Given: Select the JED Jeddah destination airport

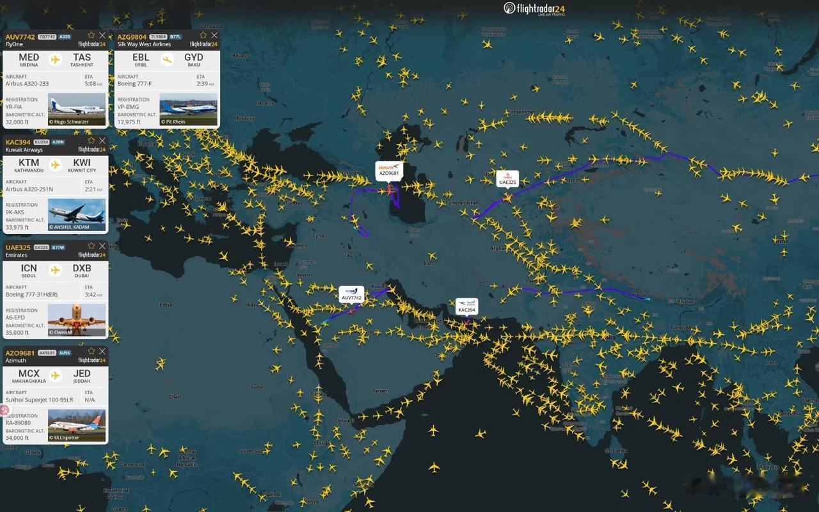Looking at the screenshot, I should pyautogui.click(x=82, y=375).
